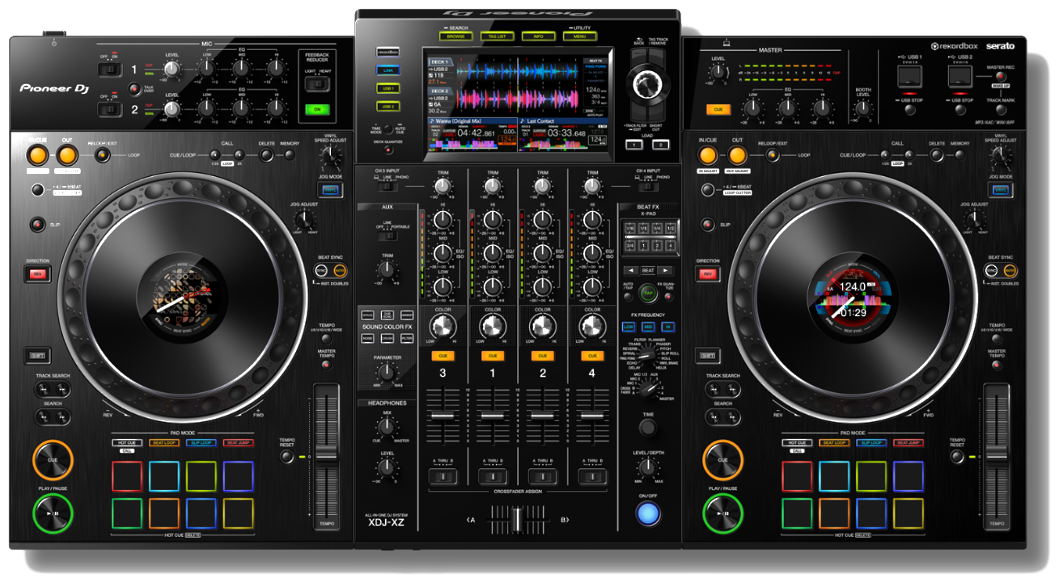
Task: Open the INFO display panel
Action: (x=539, y=36)
